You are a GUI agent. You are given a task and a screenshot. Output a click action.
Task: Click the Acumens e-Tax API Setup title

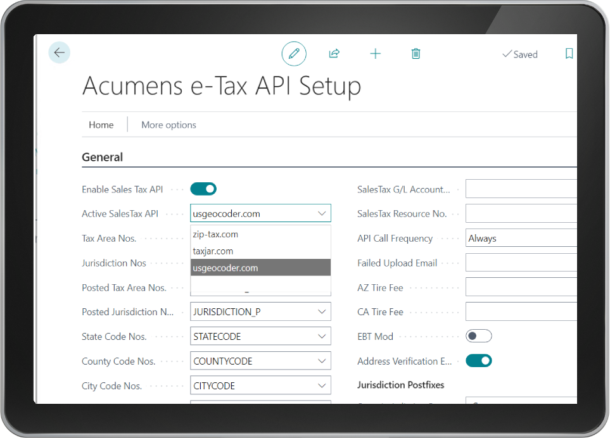222,86
